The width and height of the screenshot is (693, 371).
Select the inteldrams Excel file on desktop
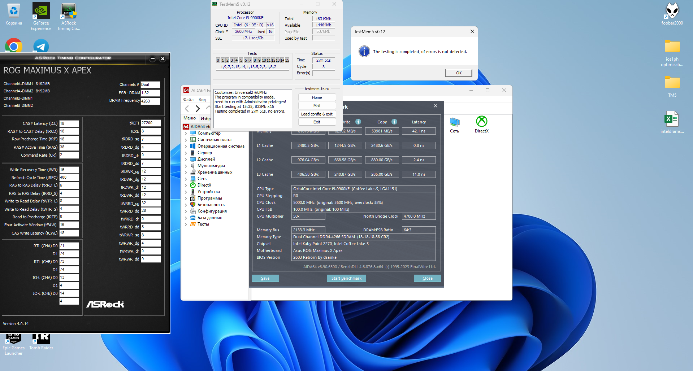tap(672, 122)
